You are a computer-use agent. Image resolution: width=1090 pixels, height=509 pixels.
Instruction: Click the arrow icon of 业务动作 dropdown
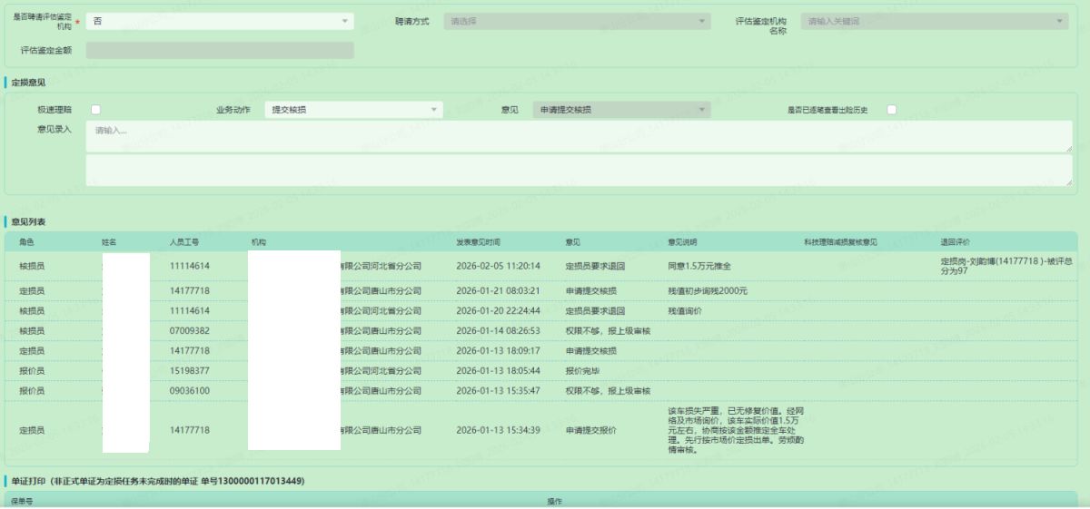pyautogui.click(x=434, y=110)
